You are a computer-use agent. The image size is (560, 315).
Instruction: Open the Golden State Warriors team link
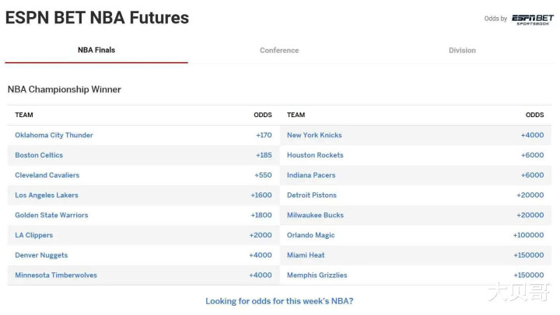pyautogui.click(x=51, y=215)
